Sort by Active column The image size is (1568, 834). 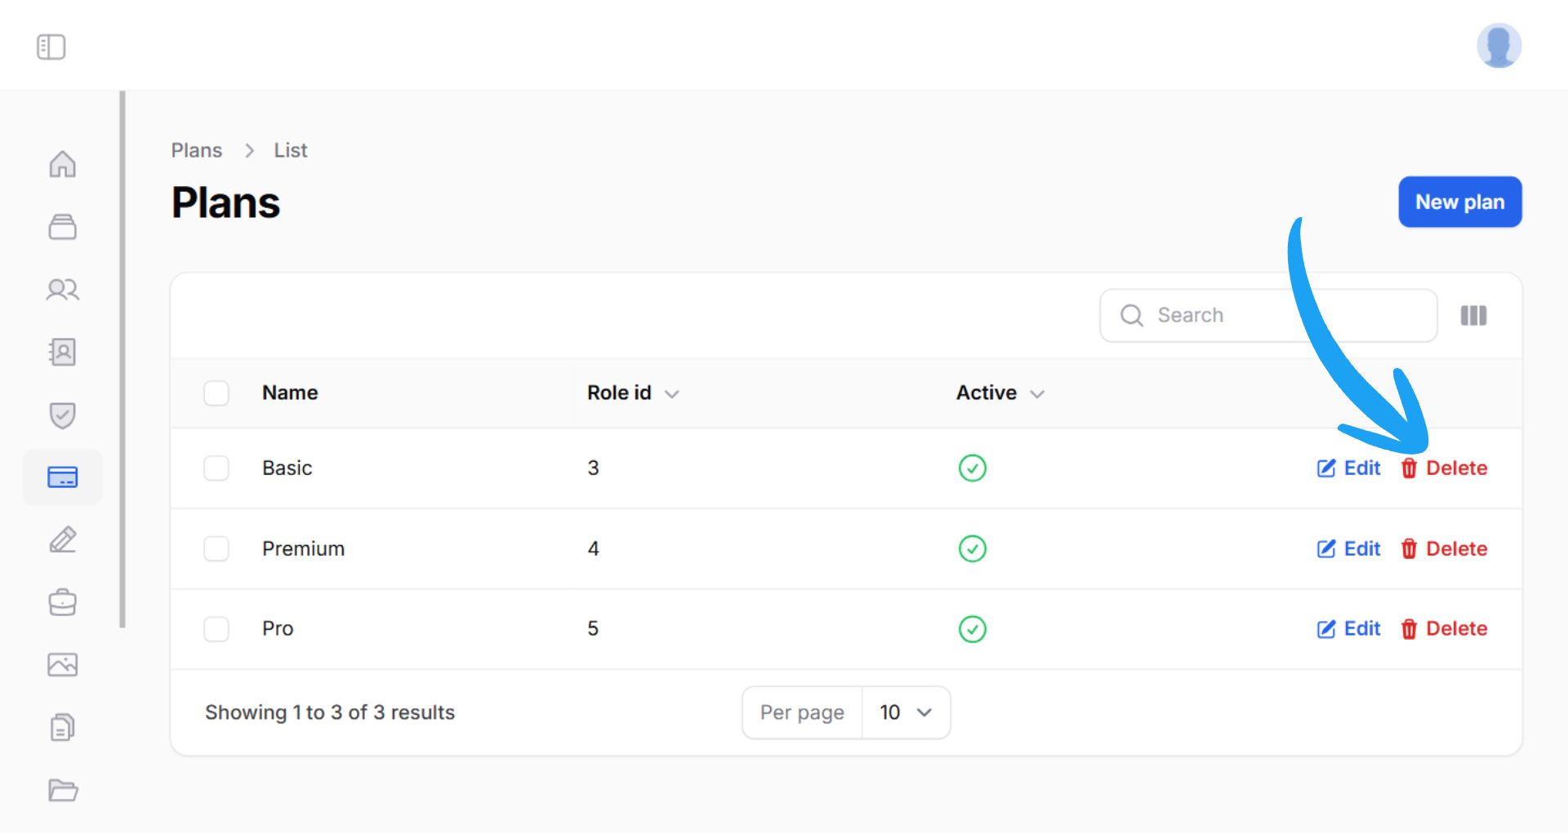pyautogui.click(x=1000, y=393)
